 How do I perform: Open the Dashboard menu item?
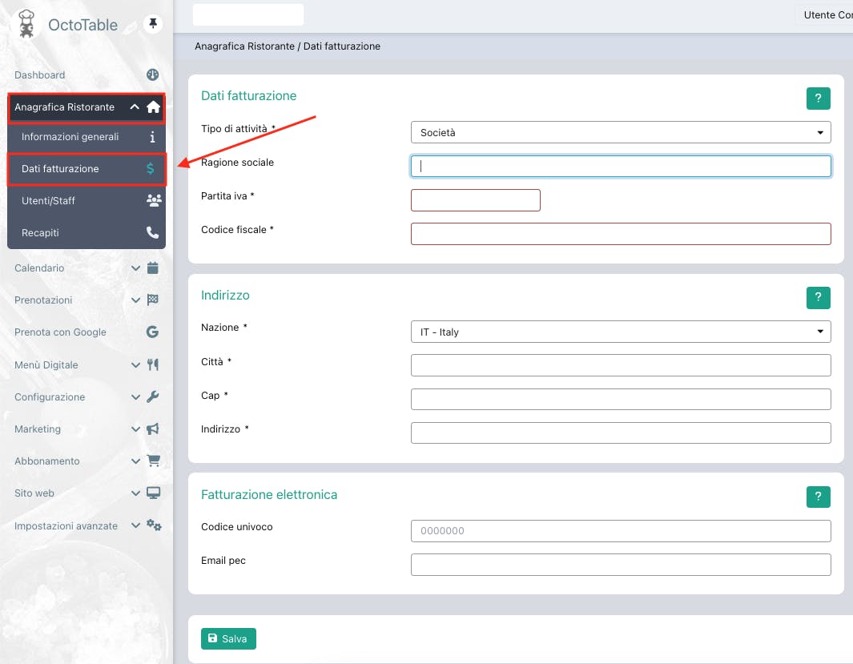click(x=87, y=75)
